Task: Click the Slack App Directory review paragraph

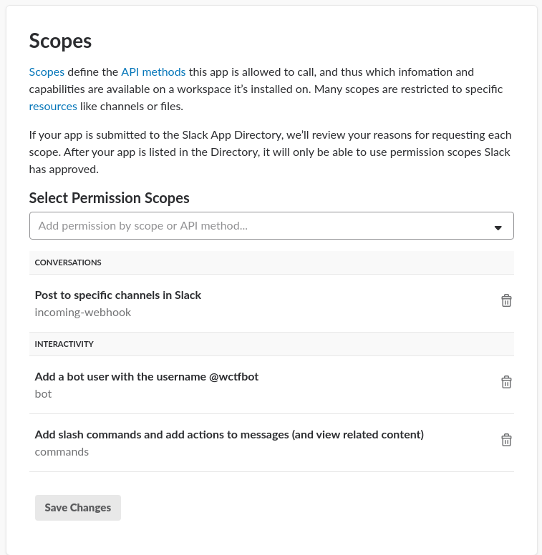Action: coord(271,152)
